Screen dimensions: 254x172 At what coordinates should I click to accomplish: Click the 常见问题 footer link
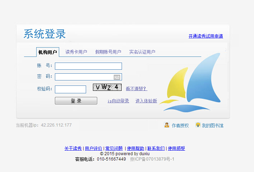point(114,148)
